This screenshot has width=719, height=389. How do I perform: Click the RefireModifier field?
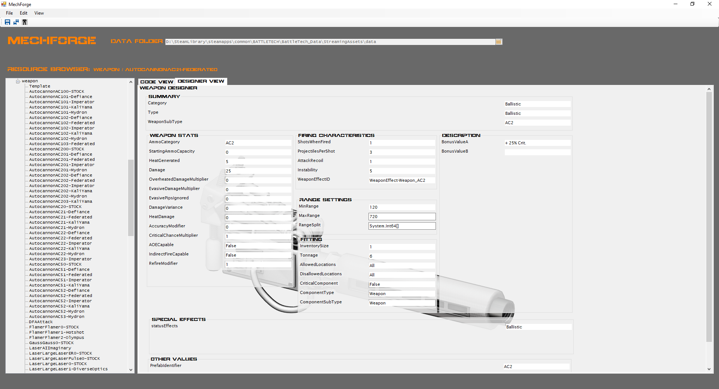pyautogui.click(x=258, y=264)
